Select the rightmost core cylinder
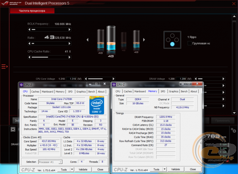The image size is (238, 174). pyautogui.click(x=136, y=39)
